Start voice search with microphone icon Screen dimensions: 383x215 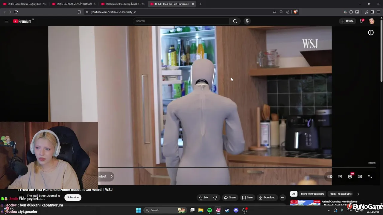247,21
